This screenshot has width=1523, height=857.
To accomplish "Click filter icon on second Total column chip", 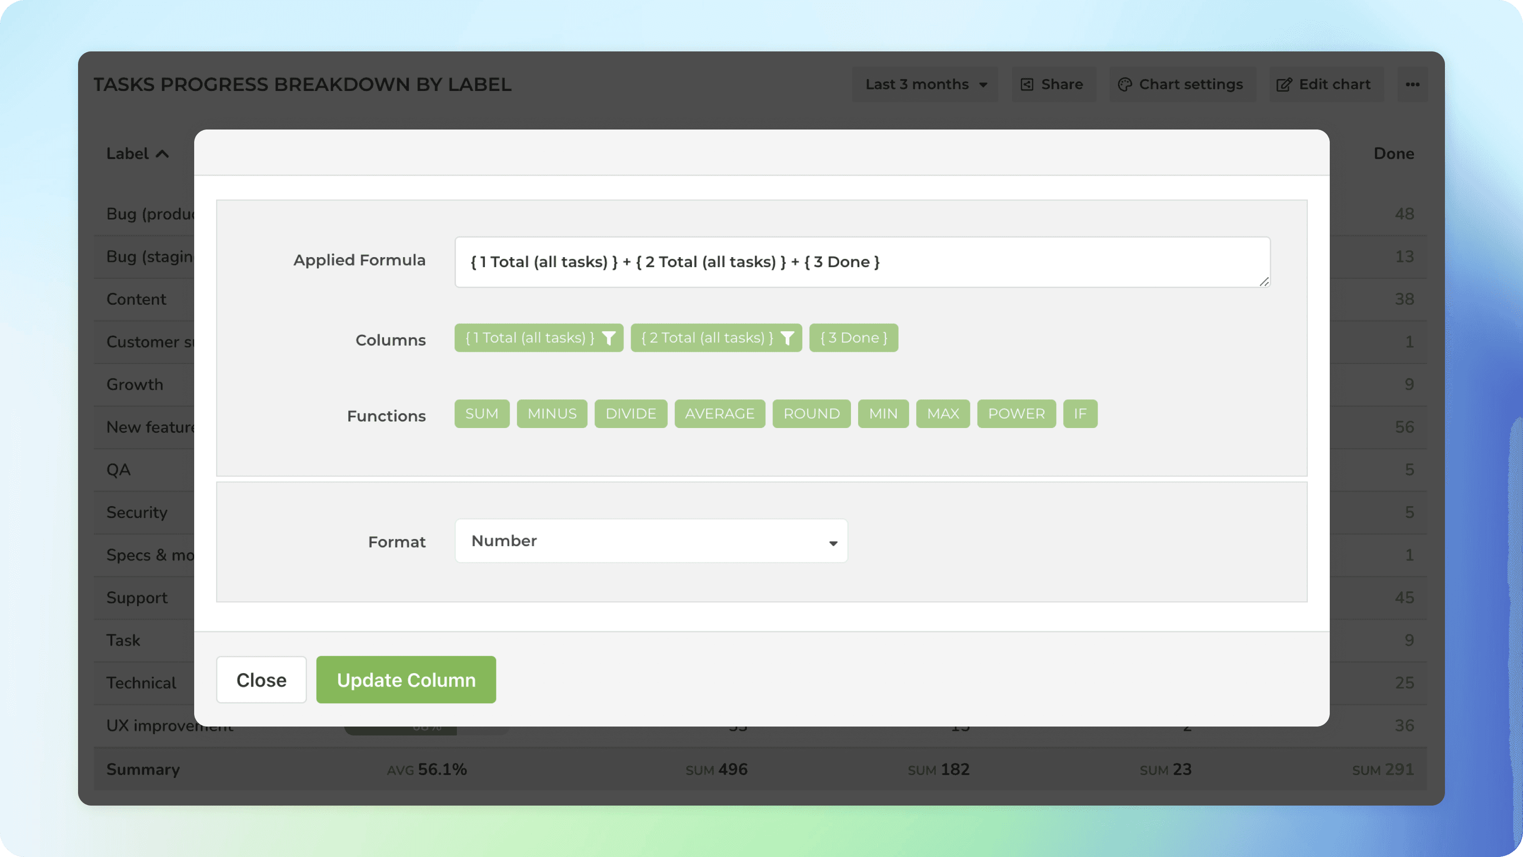I will tap(787, 338).
